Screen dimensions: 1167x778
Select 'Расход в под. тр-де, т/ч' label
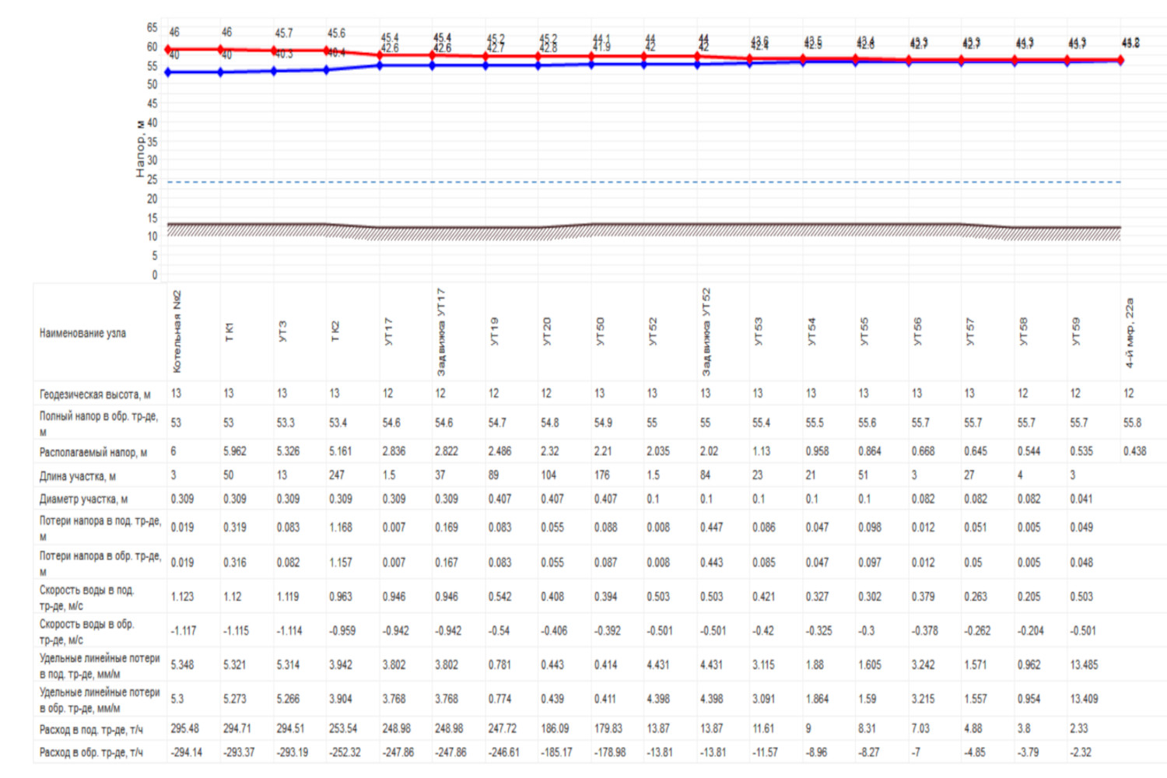(x=91, y=730)
